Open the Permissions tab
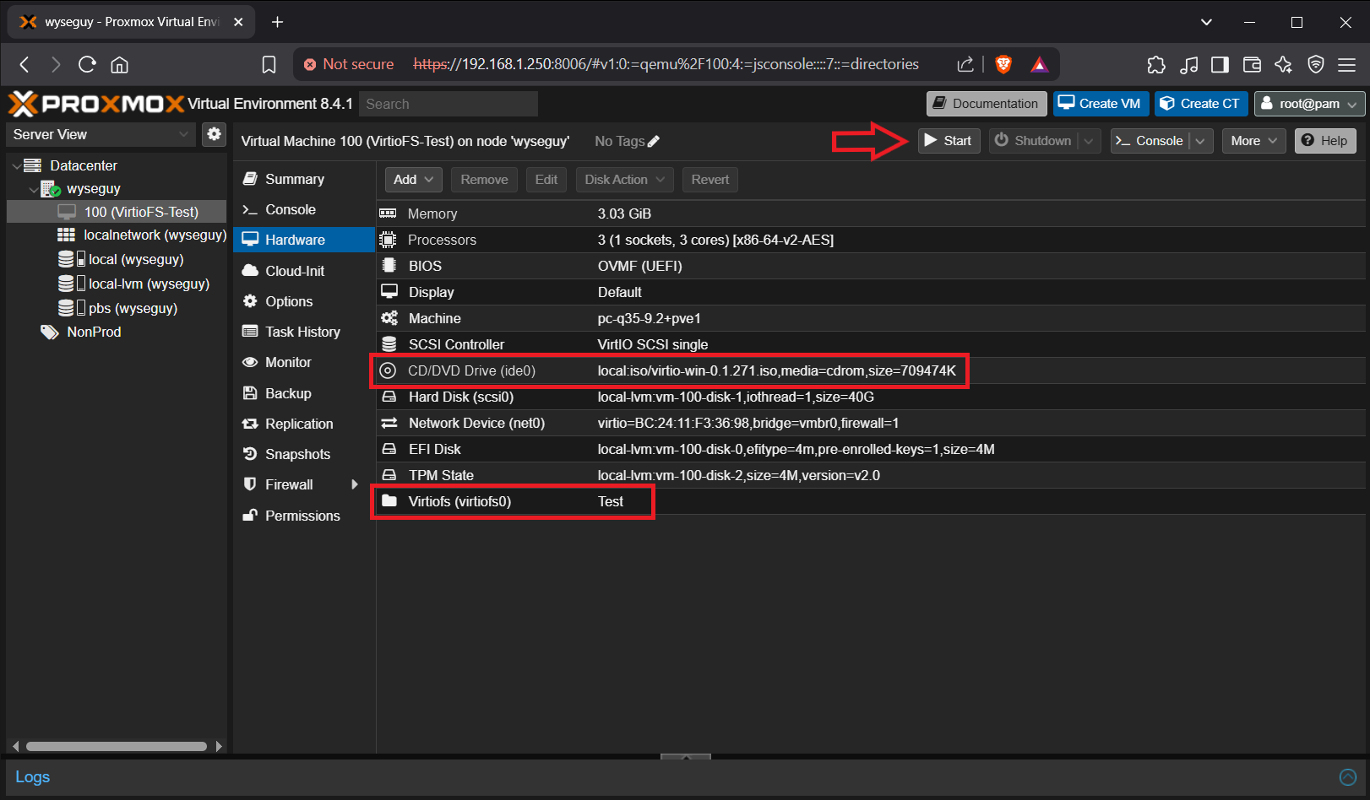The image size is (1370, 800). tap(302, 516)
